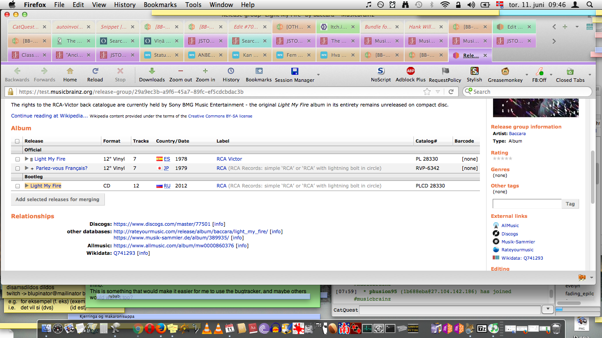Open dropdown beside CatQuest input field
The height and width of the screenshot is (338, 602).
tap(547, 309)
